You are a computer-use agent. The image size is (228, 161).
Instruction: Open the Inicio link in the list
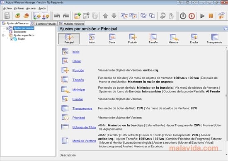tap(76, 52)
